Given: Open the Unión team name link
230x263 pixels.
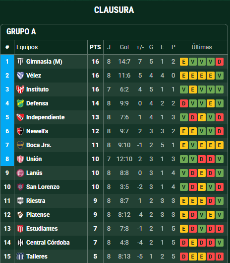Looking at the screenshot, I should click(x=34, y=159).
